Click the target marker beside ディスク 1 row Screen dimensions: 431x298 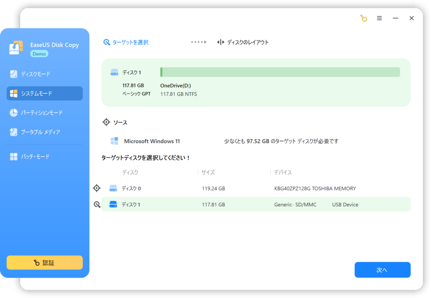point(97,205)
